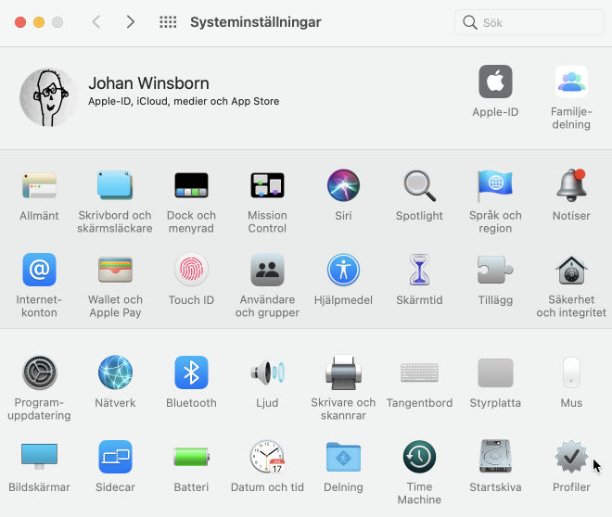Open Spotlight settings
Viewport: 612px width, 517px height.
(x=419, y=185)
